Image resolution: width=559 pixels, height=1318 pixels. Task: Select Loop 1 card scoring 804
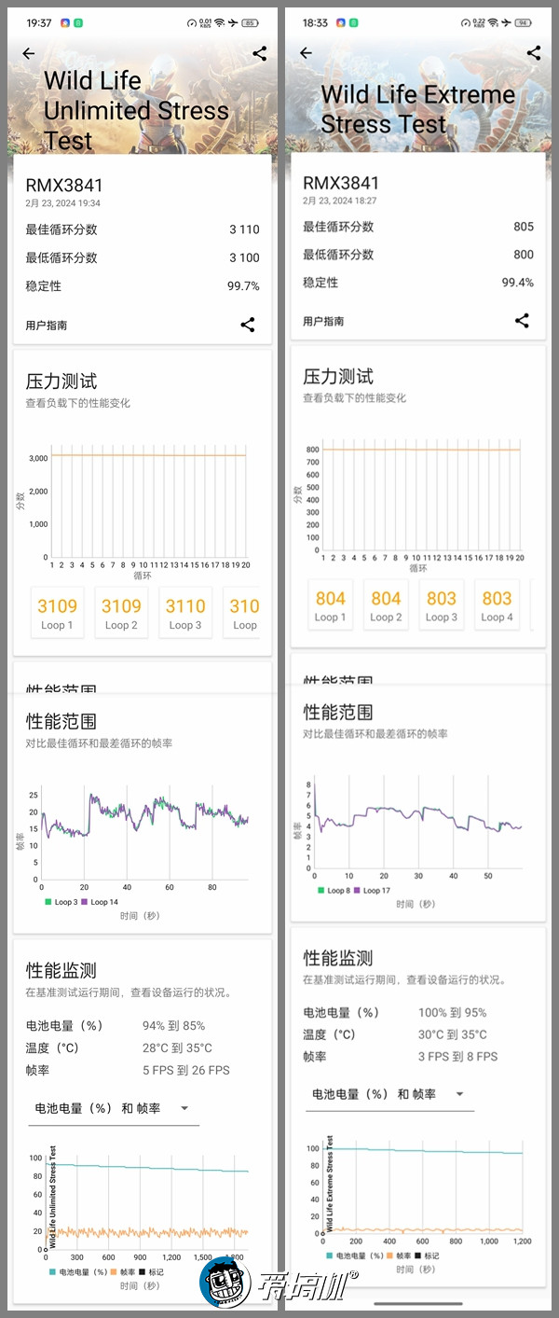(x=331, y=604)
